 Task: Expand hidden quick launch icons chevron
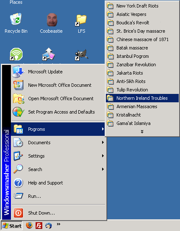point(59,224)
